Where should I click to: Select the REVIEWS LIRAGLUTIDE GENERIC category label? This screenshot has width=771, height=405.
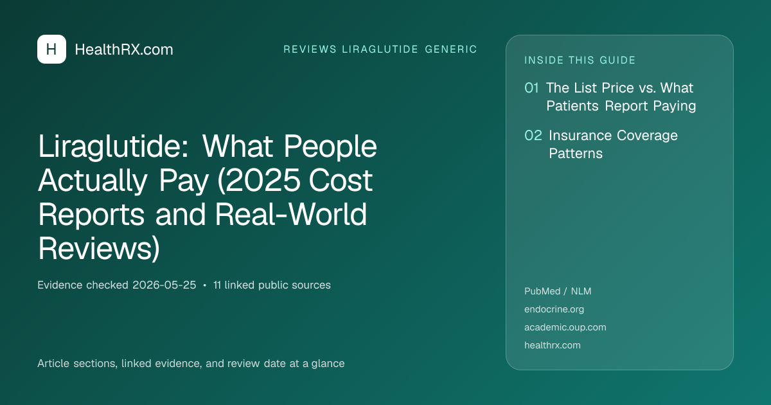(380, 50)
